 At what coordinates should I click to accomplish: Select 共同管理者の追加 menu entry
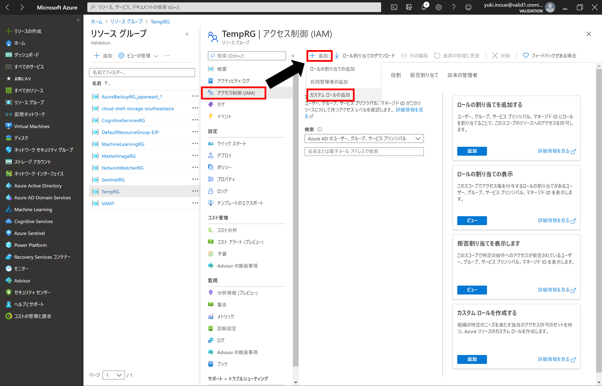(329, 82)
